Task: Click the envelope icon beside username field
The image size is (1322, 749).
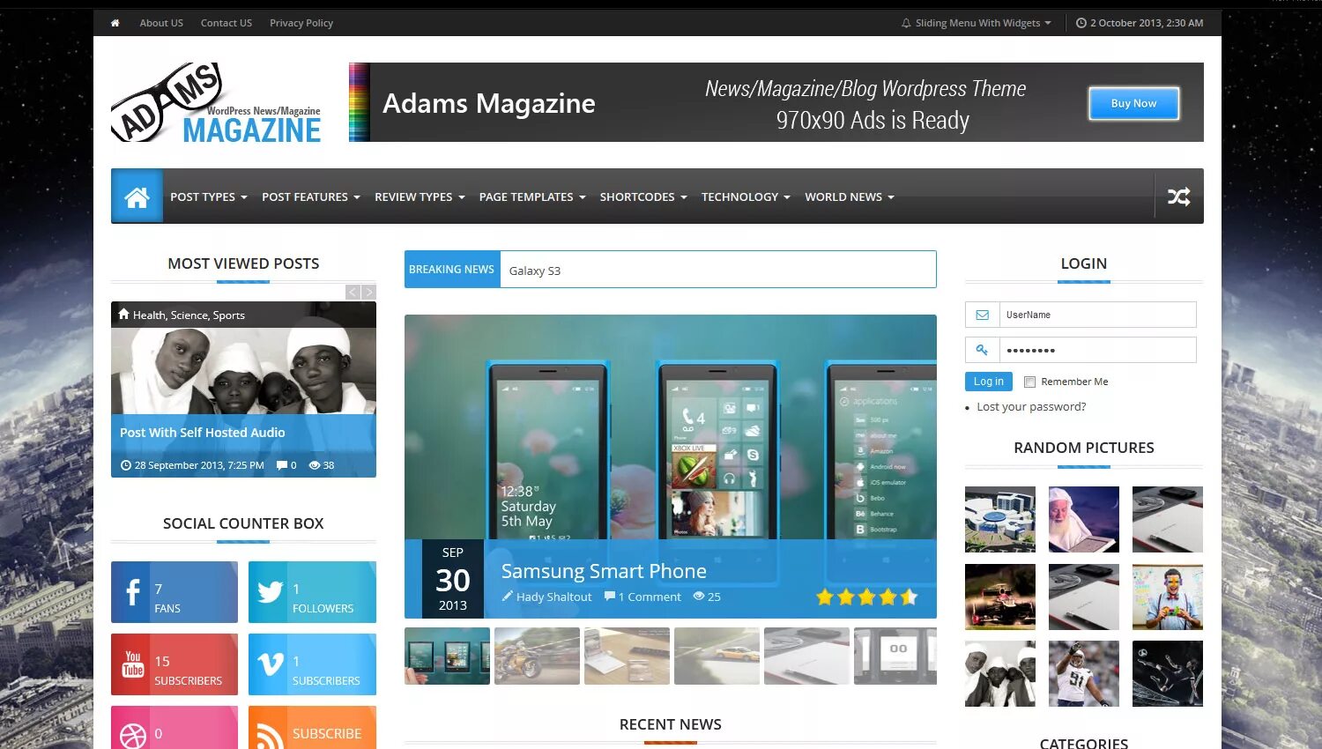Action: pos(983,315)
